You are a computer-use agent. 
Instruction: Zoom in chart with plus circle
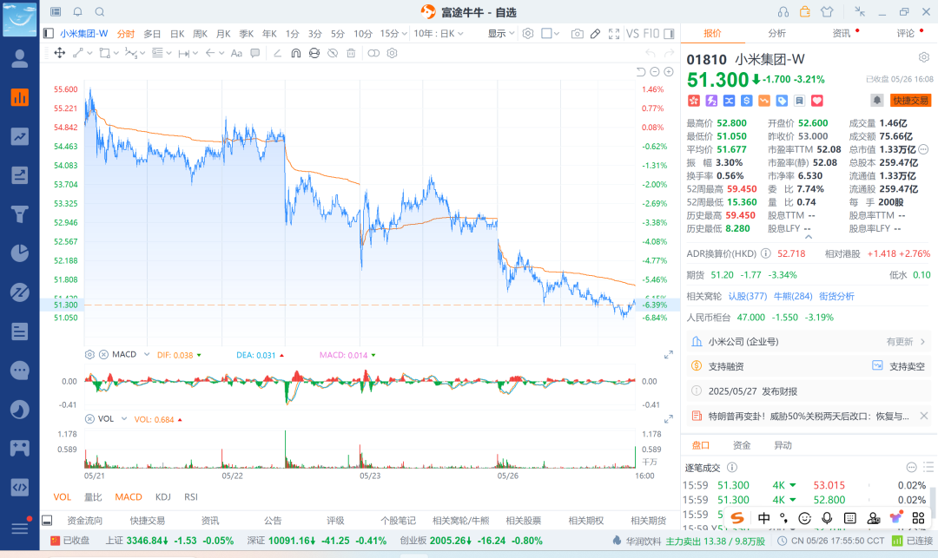(x=669, y=72)
